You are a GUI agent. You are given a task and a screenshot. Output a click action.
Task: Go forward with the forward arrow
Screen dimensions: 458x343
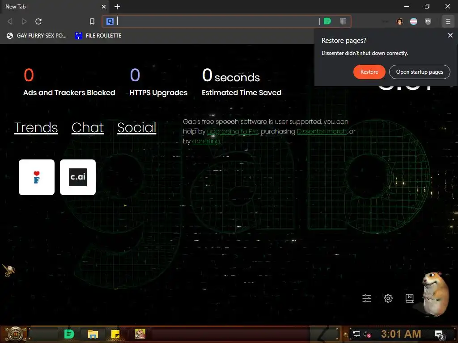click(x=24, y=21)
